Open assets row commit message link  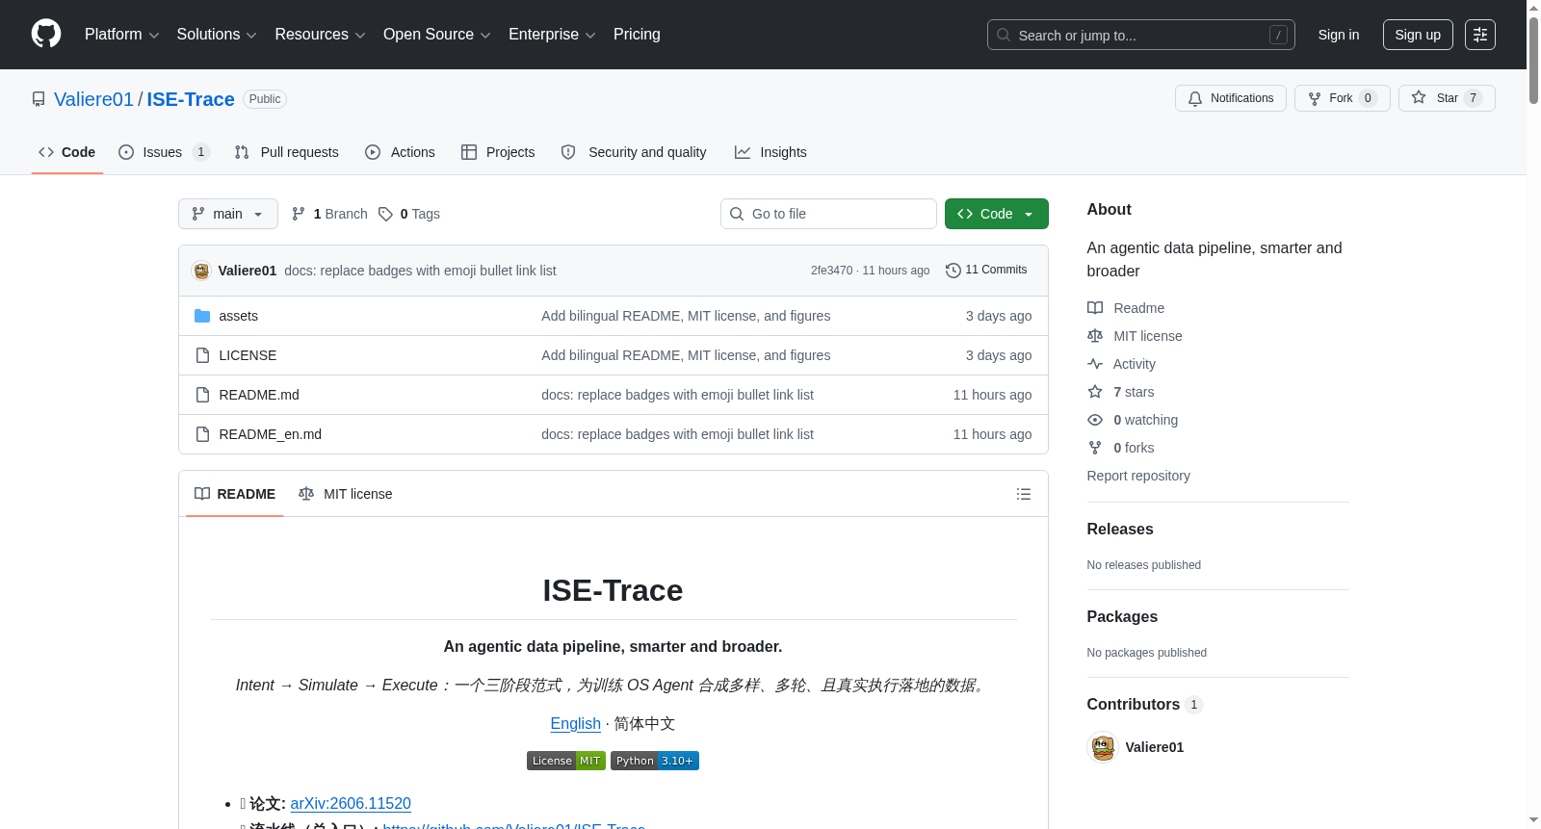click(x=686, y=316)
